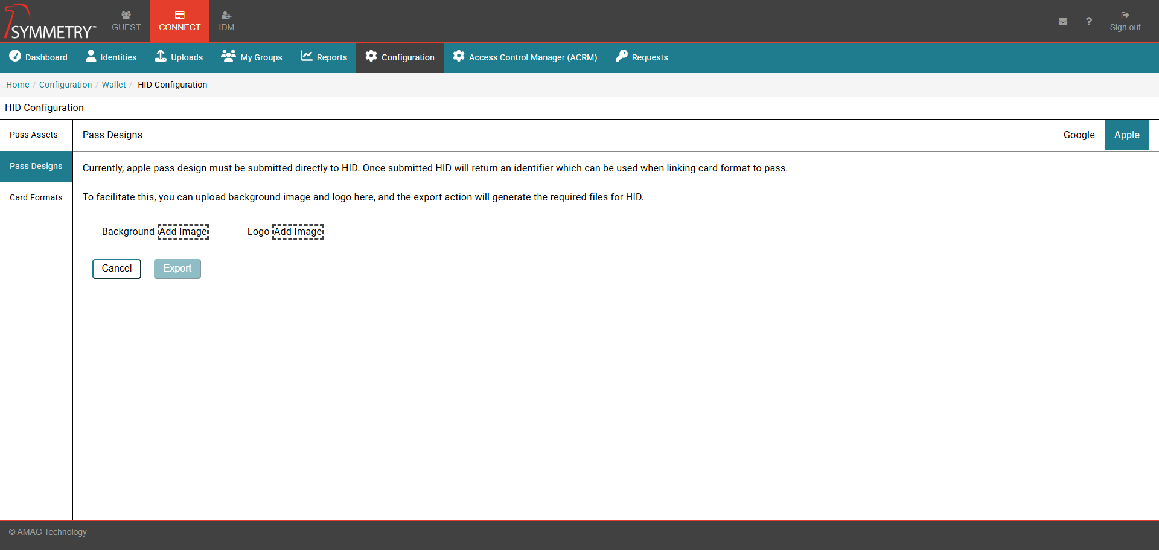Switch to Google pass design tab
1159x550 pixels.
pos(1079,135)
